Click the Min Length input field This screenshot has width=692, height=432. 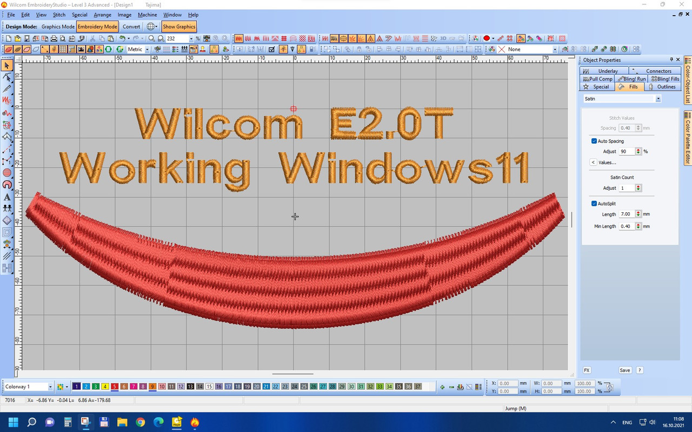(627, 226)
